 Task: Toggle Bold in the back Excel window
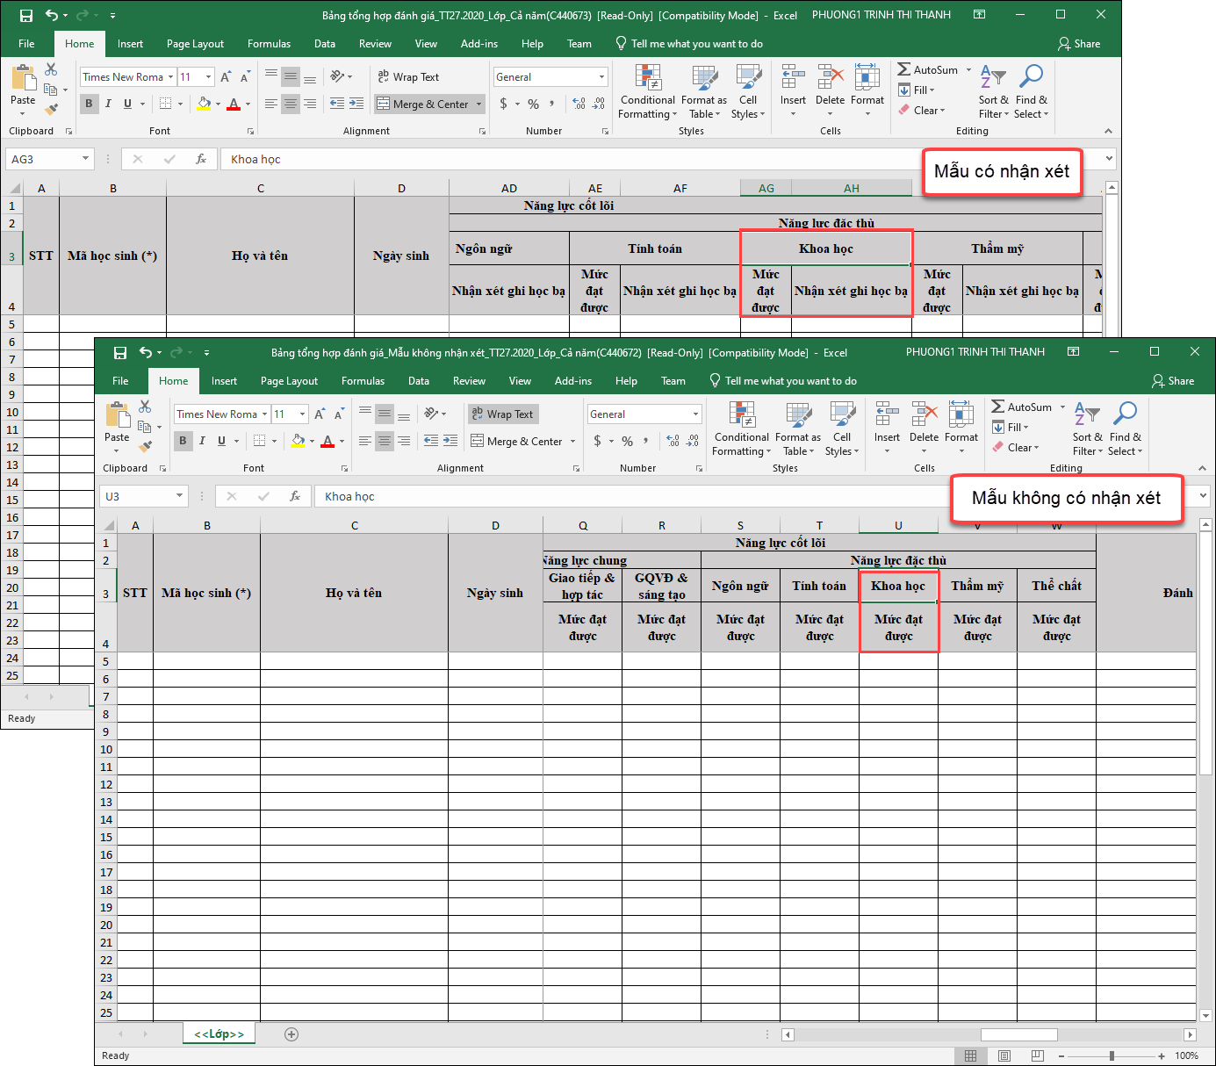click(x=89, y=104)
